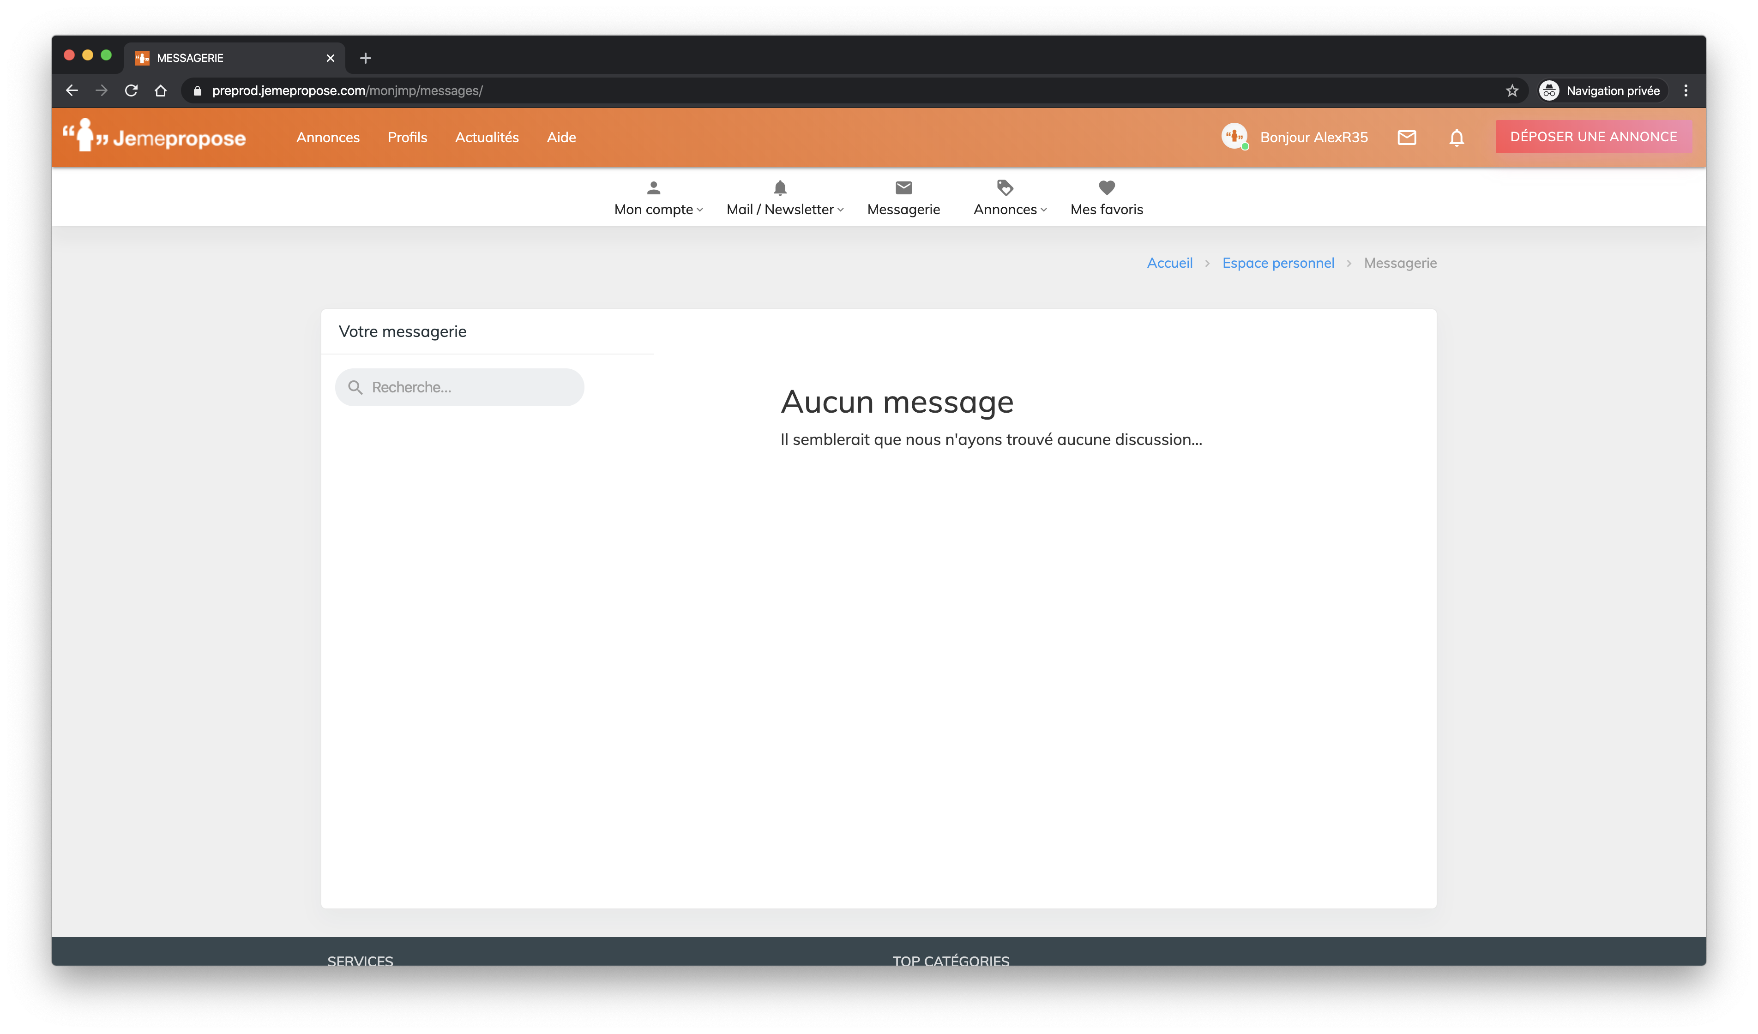Open Profils in top navigation
Screen dimensions: 1758x1034
tap(407, 138)
